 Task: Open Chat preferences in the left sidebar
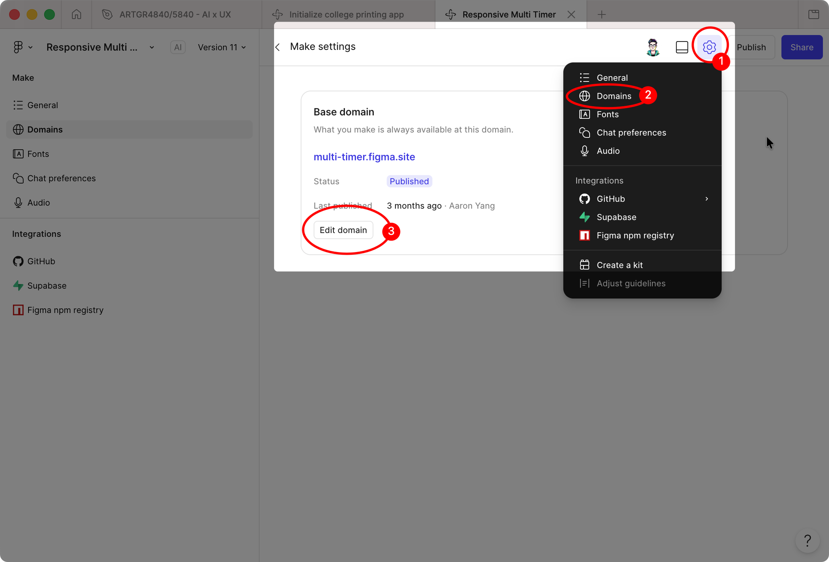pyautogui.click(x=129, y=178)
